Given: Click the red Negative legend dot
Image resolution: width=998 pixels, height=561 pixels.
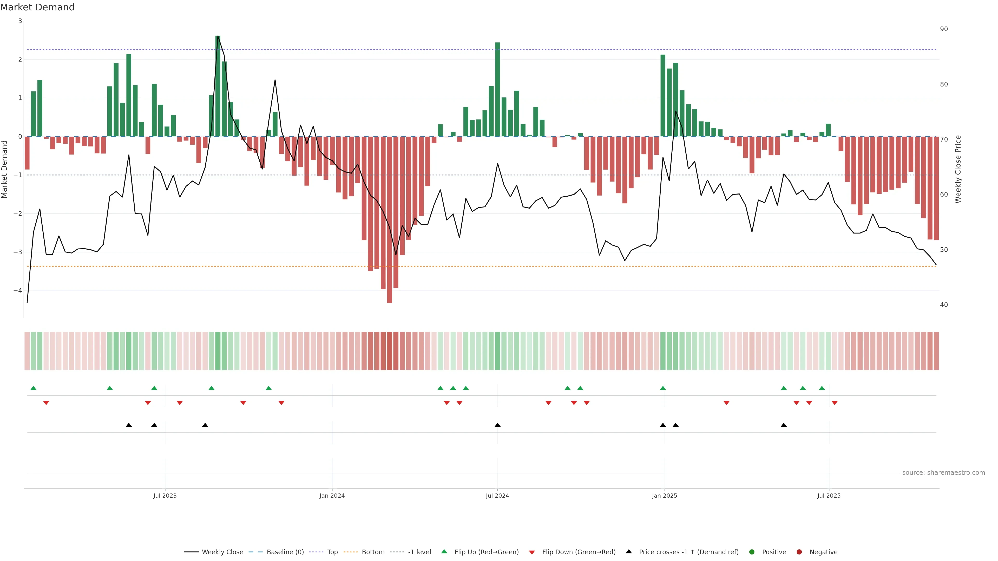Looking at the screenshot, I should click(x=799, y=552).
